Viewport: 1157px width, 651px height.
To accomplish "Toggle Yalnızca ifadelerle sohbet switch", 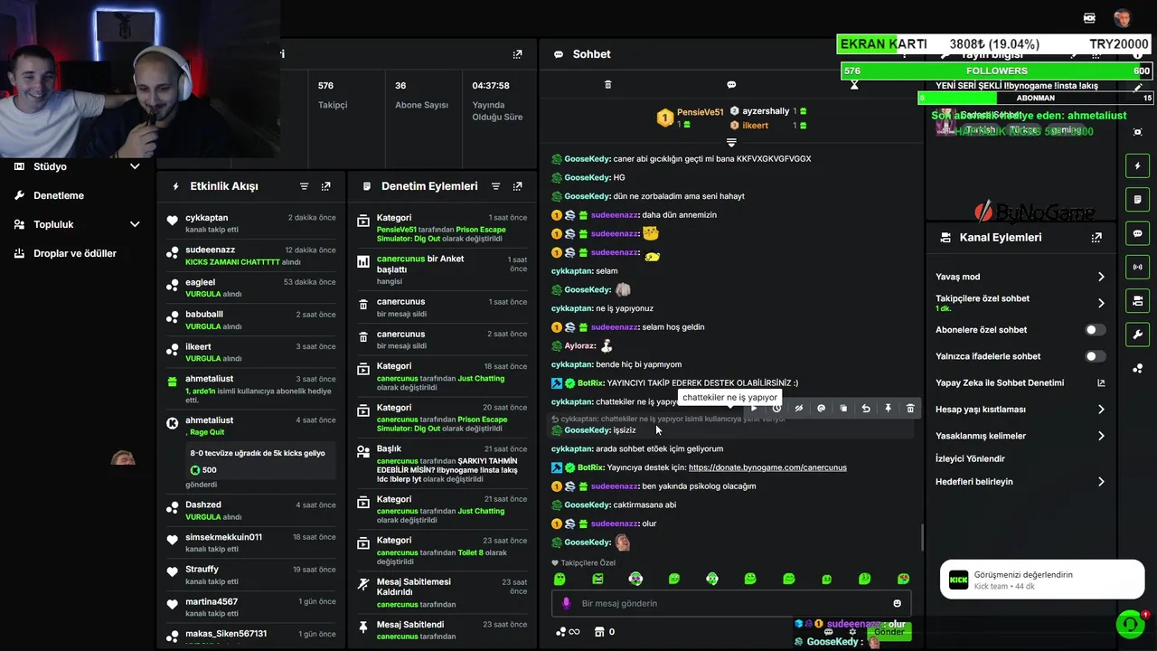I will pos(1095,356).
